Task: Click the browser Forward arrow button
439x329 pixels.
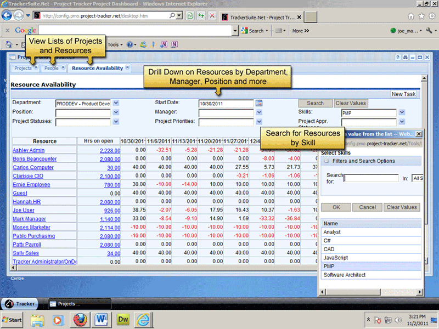Action: [19, 15]
